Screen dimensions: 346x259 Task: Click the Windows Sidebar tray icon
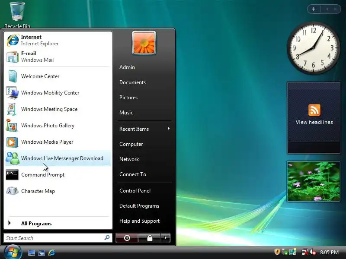tap(293, 252)
